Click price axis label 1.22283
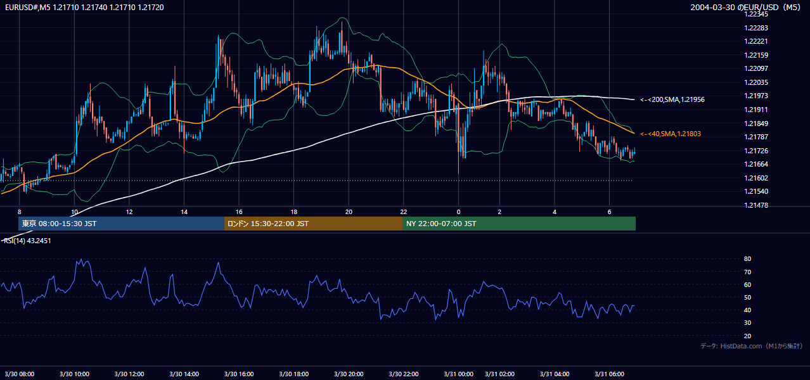Screen dimensions: 810x380 [757, 28]
